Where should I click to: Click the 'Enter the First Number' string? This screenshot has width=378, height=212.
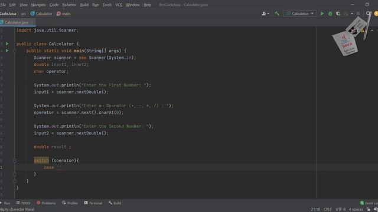pyautogui.click(x=114, y=85)
